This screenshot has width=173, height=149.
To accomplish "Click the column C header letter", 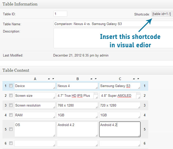I will click(x=120, y=79).
